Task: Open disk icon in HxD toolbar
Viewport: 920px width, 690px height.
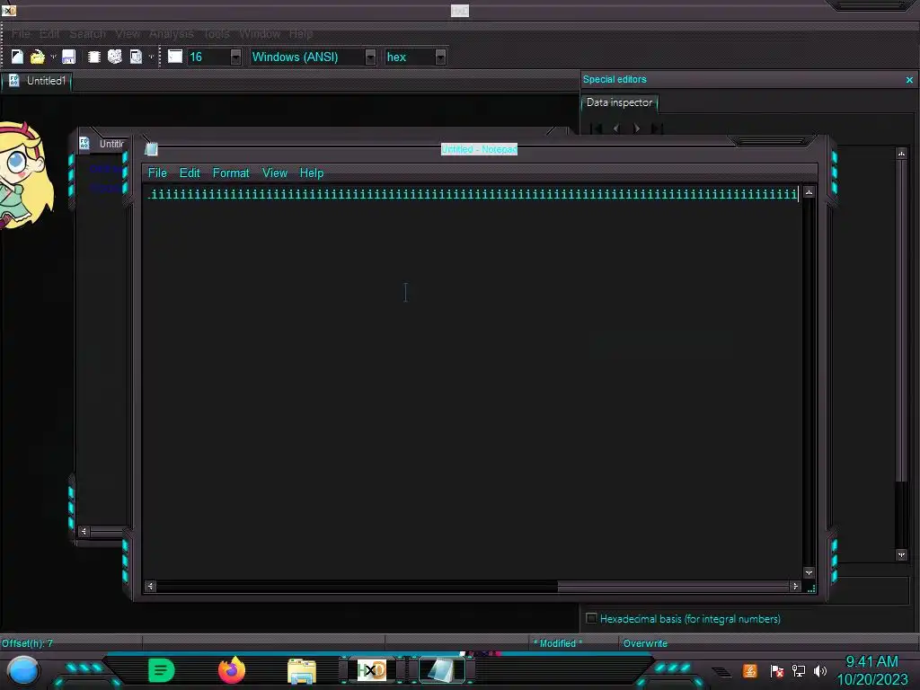Action: 115,57
